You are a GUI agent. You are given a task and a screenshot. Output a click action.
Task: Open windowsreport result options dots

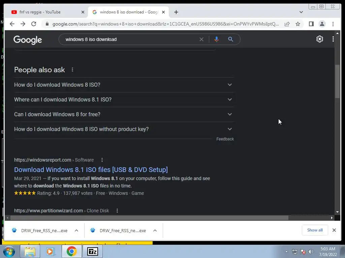(x=102, y=160)
